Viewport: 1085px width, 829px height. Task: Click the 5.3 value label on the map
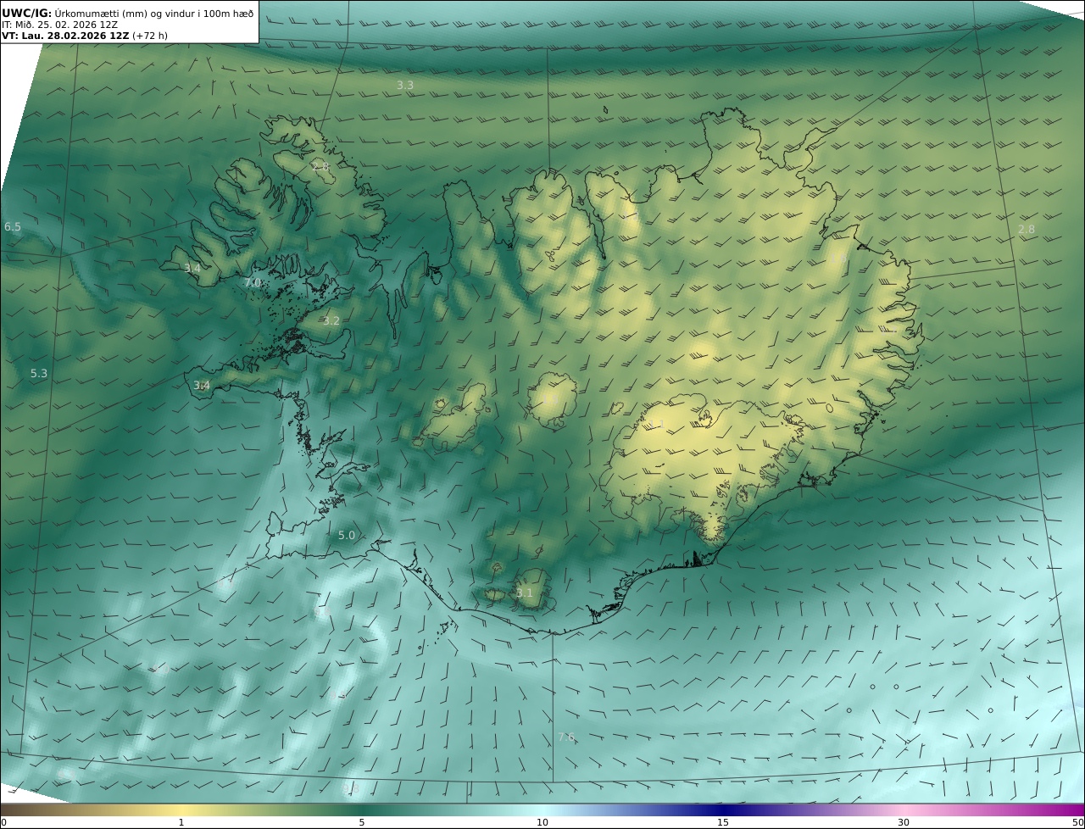(39, 373)
